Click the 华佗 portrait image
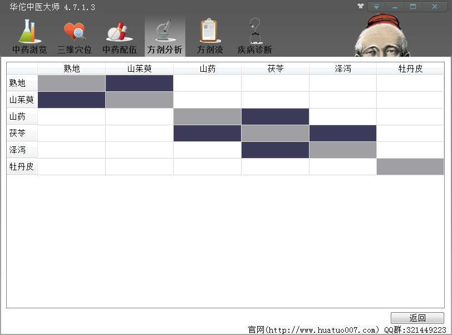Image resolution: width=452 pixels, height=335 pixels. click(382, 35)
